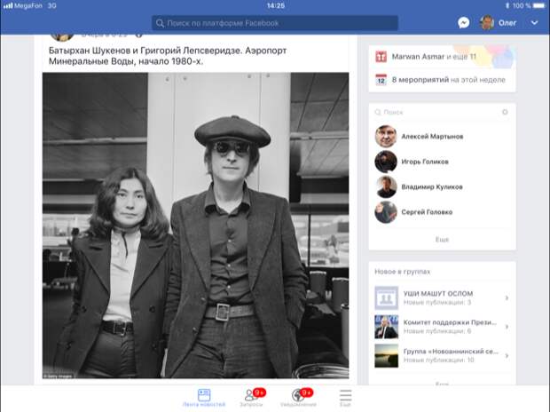Screen dimensions: 550x412
Task: Expand the УШИ МАШУТ ОСЛОМ row chevron
Action: pyautogui.click(x=507, y=297)
